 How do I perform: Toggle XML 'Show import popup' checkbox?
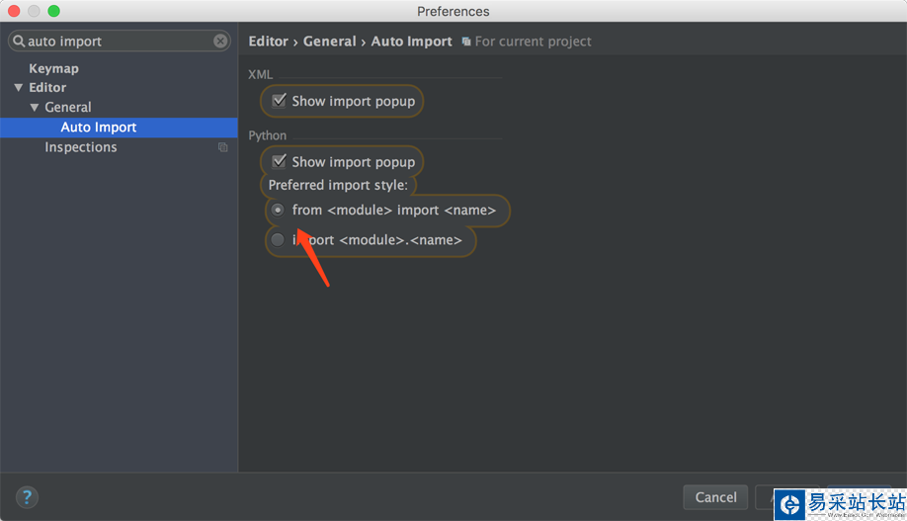coord(279,101)
